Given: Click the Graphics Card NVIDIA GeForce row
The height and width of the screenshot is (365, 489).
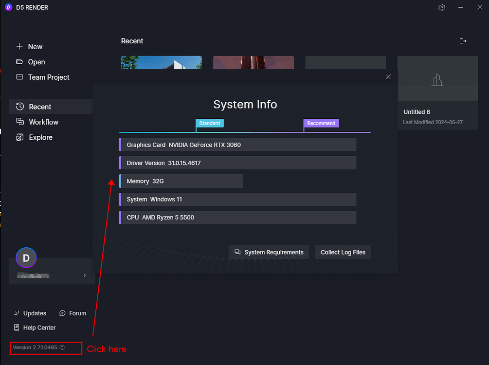Looking at the screenshot, I should pos(237,145).
